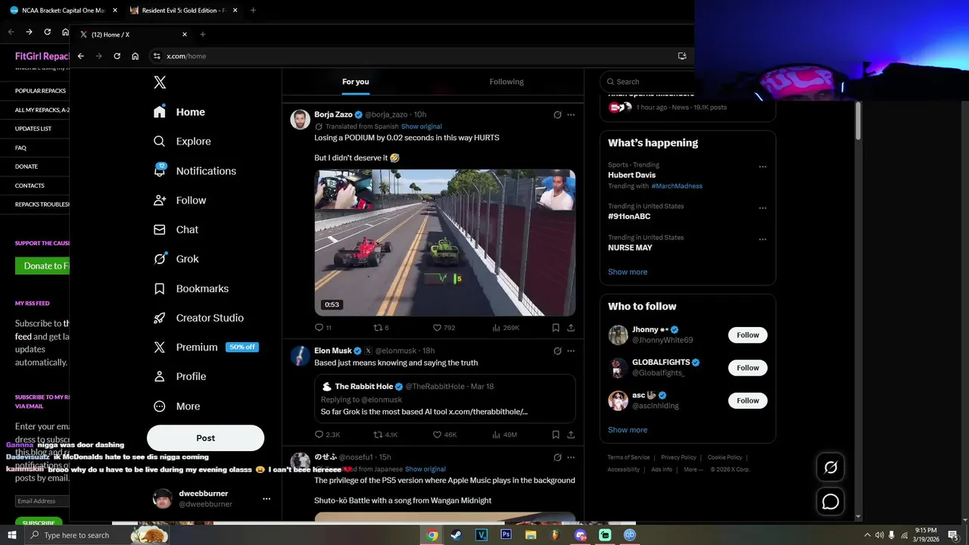This screenshot has width=969, height=545.
Task: Share Elon Musk's post
Action: click(571, 434)
